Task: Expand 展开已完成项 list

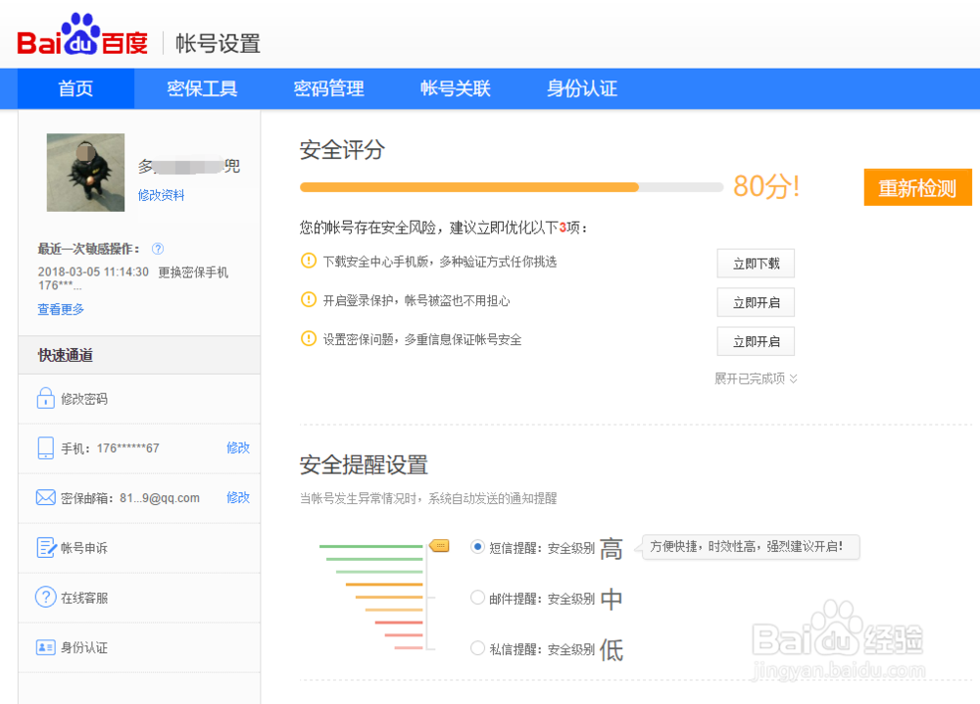Action: pos(756,378)
